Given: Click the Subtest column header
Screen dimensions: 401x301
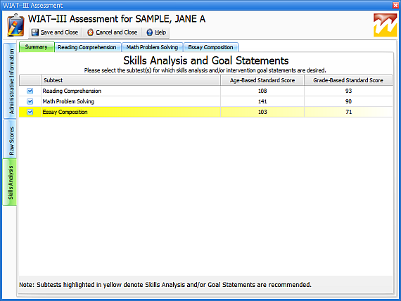Looking at the screenshot, I should (x=131, y=80).
